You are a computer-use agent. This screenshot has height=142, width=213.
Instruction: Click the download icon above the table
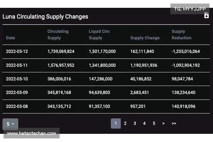pyautogui.click(x=207, y=15)
